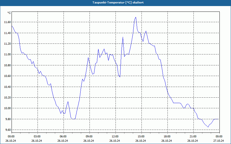Click the '00:00' time label above 26.10.24

click(12, 137)
